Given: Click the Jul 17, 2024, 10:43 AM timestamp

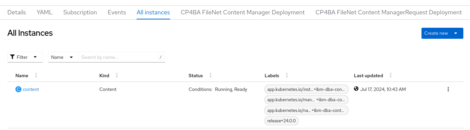Looking at the screenshot, I should 383,89.
